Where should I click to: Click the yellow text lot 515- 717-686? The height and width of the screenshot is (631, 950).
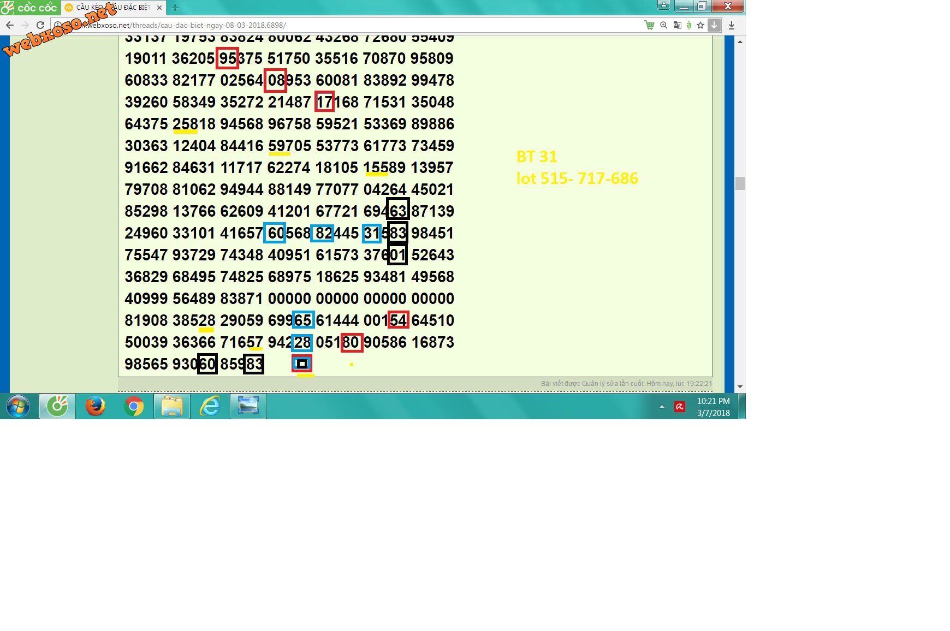pyautogui.click(x=577, y=178)
